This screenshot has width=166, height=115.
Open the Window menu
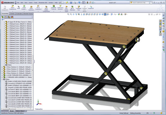51,3
